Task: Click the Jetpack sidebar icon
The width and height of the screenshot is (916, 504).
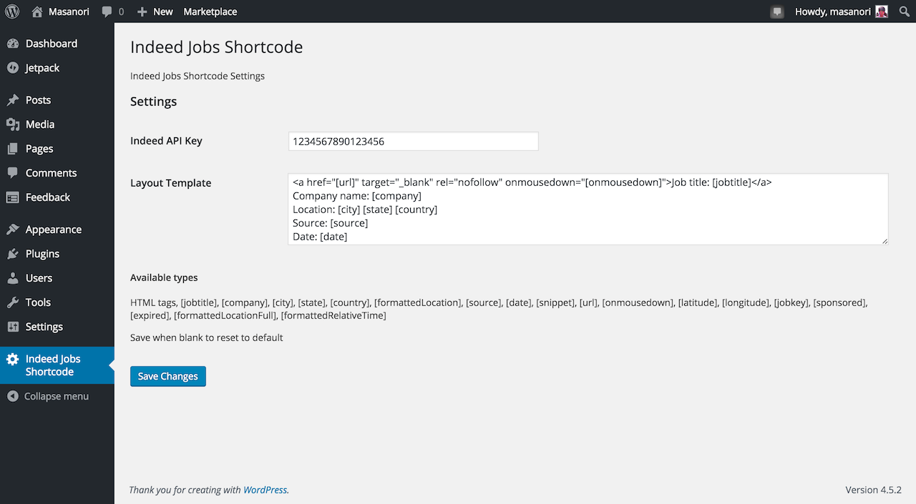Action: click(13, 68)
